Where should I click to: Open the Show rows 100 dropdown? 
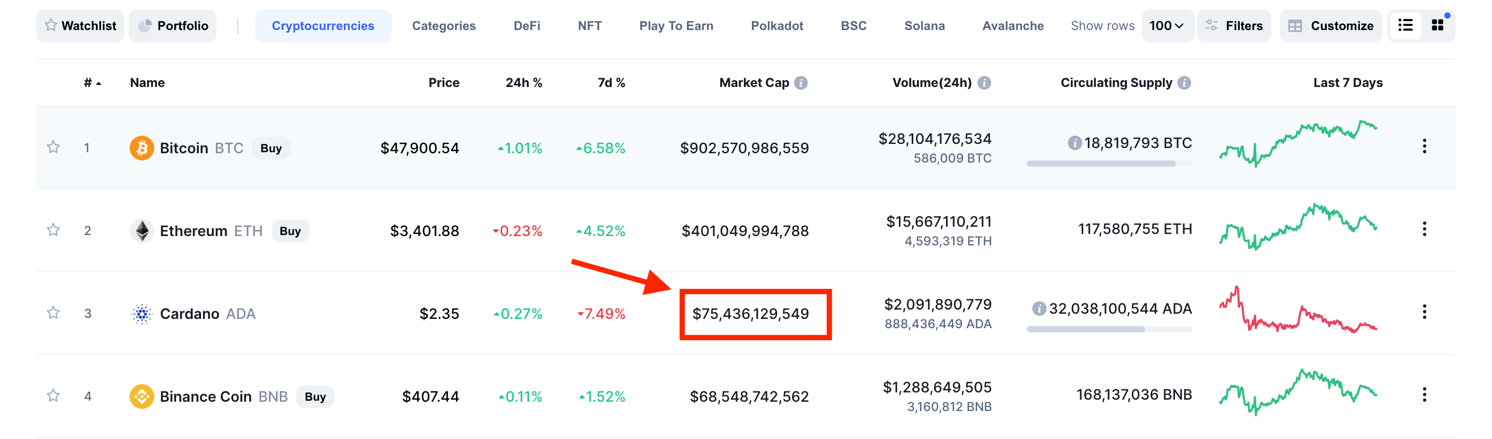(x=1167, y=25)
